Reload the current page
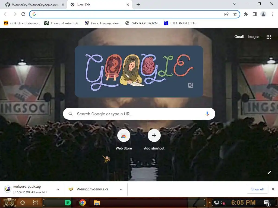This screenshot has height=208, width=278. (23, 14)
